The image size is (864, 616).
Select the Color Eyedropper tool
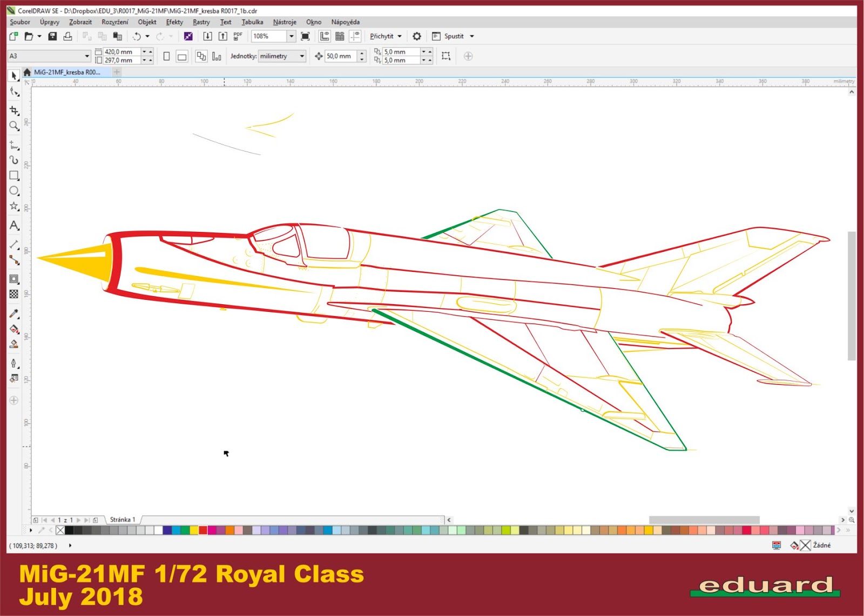point(14,313)
